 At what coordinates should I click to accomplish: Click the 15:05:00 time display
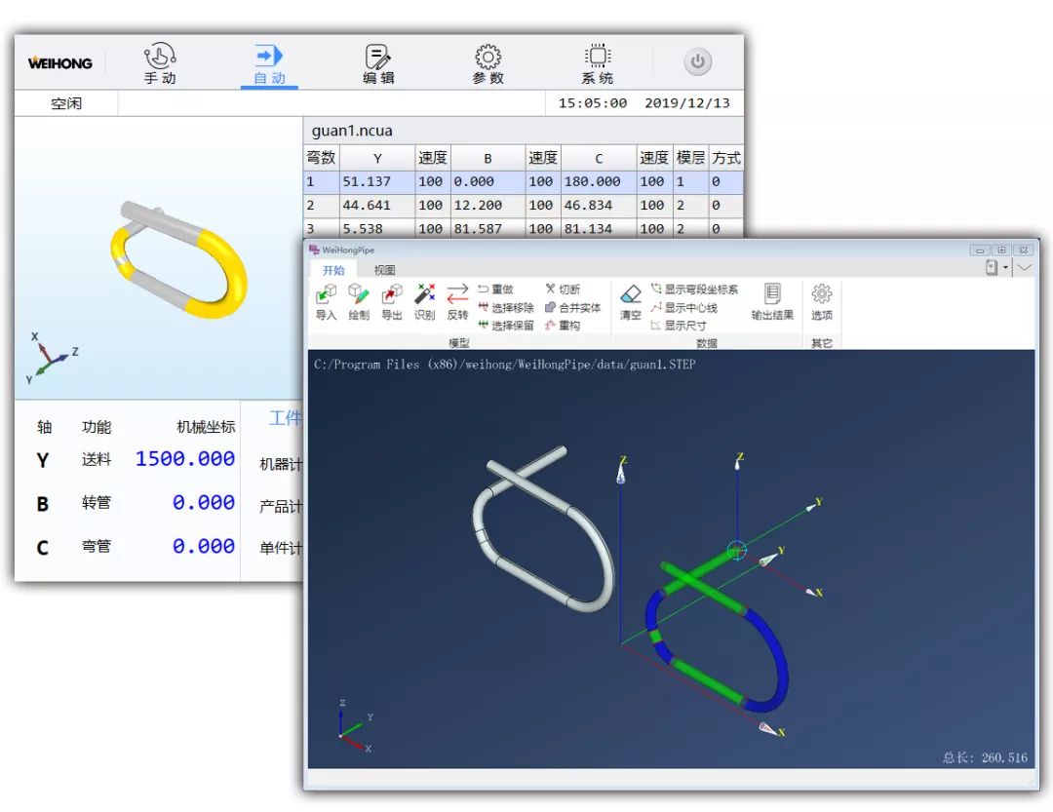click(593, 102)
